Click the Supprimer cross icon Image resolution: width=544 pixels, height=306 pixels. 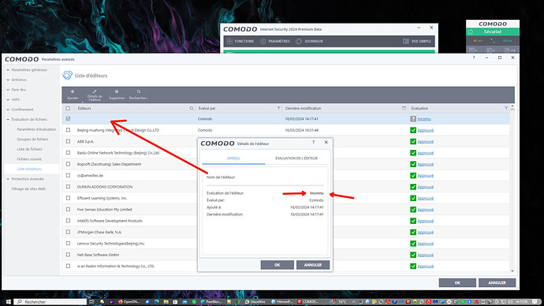point(117,91)
